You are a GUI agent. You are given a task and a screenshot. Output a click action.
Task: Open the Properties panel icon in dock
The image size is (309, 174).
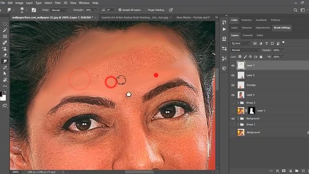pos(224,39)
